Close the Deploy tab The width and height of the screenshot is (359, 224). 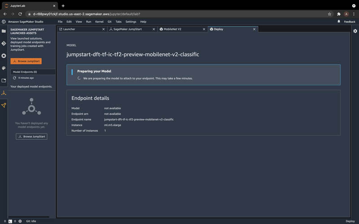[x=254, y=29]
